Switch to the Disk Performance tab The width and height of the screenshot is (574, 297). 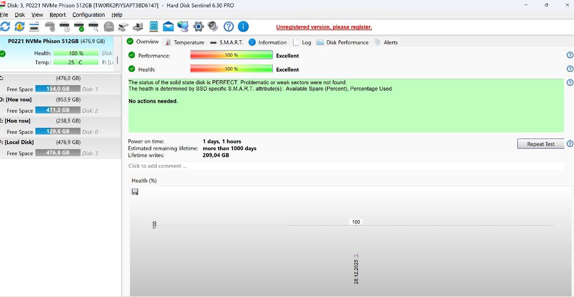[x=342, y=42]
